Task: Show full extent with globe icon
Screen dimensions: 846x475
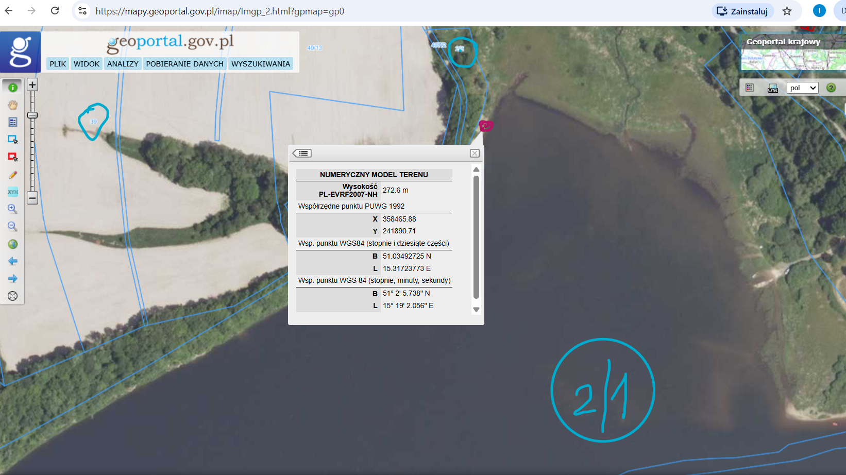Action: pyautogui.click(x=13, y=244)
